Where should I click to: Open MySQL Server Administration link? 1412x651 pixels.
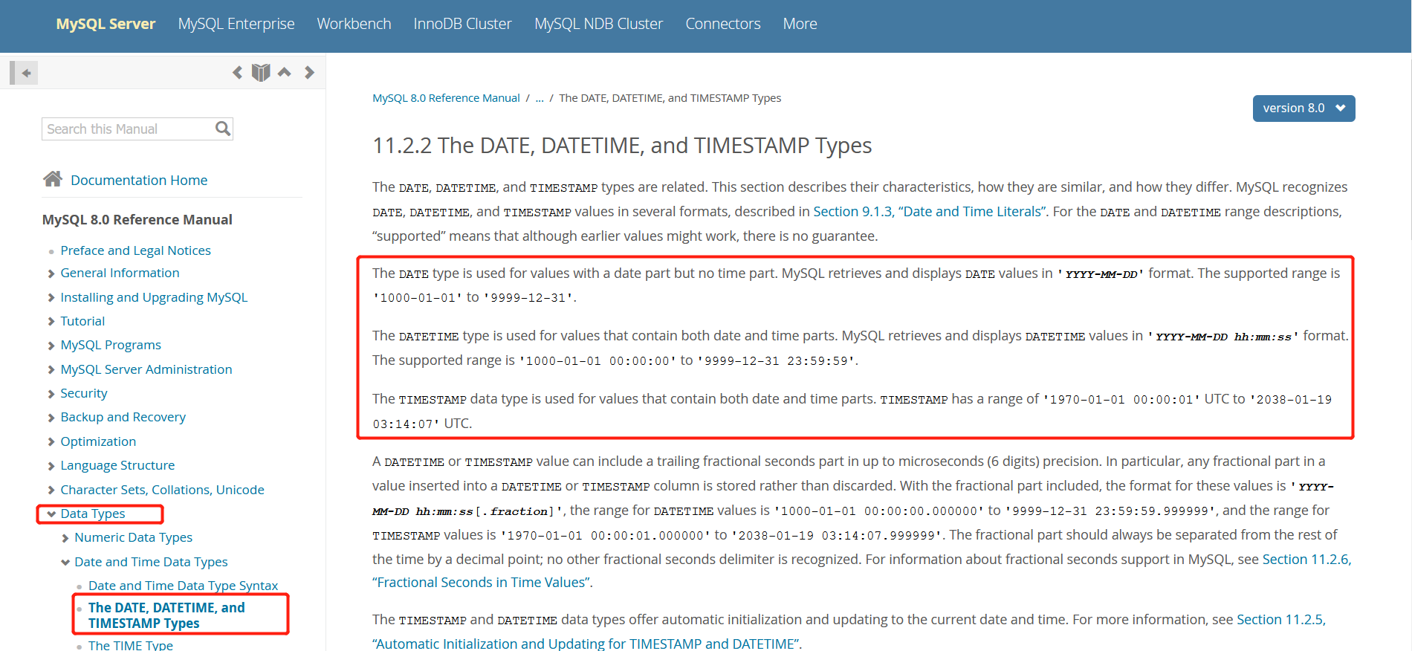(146, 369)
